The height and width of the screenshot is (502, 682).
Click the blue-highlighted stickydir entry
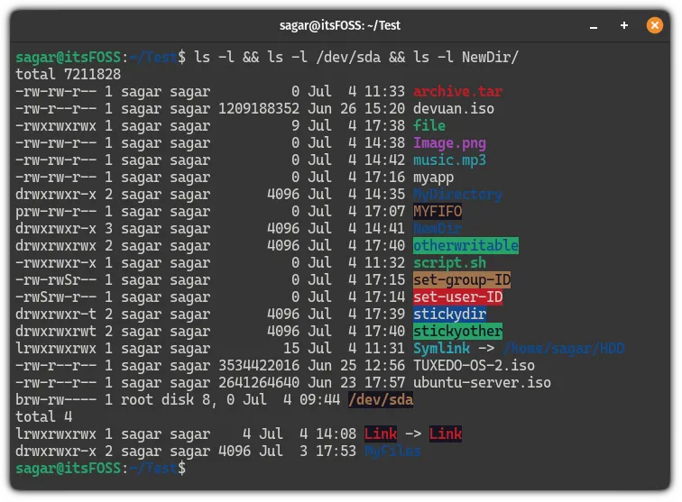(x=450, y=314)
